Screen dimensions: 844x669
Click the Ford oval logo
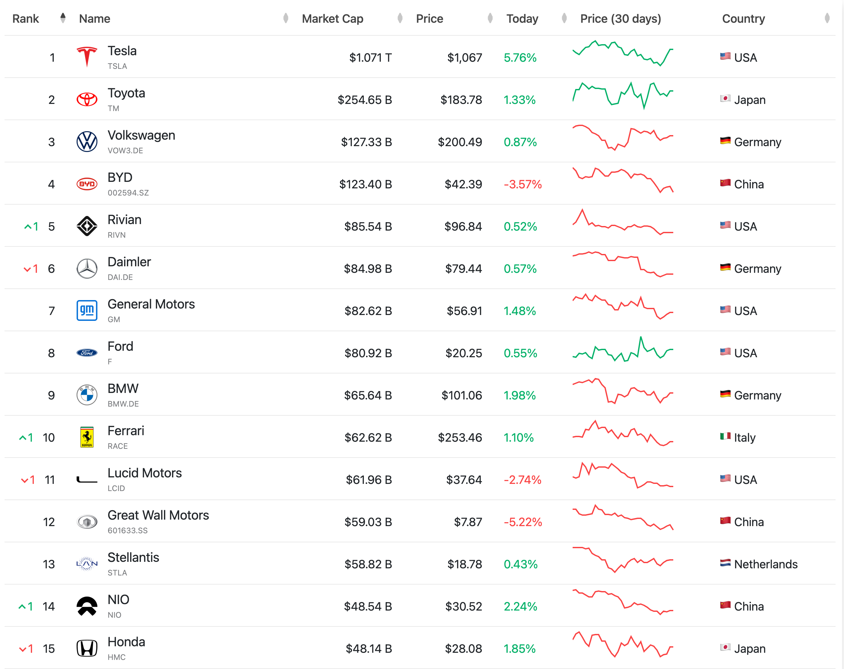pos(87,353)
